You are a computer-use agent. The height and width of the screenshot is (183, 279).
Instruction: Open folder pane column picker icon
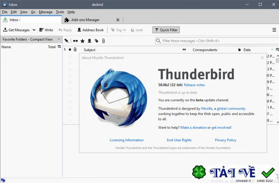pyautogui.click(x=59, y=47)
